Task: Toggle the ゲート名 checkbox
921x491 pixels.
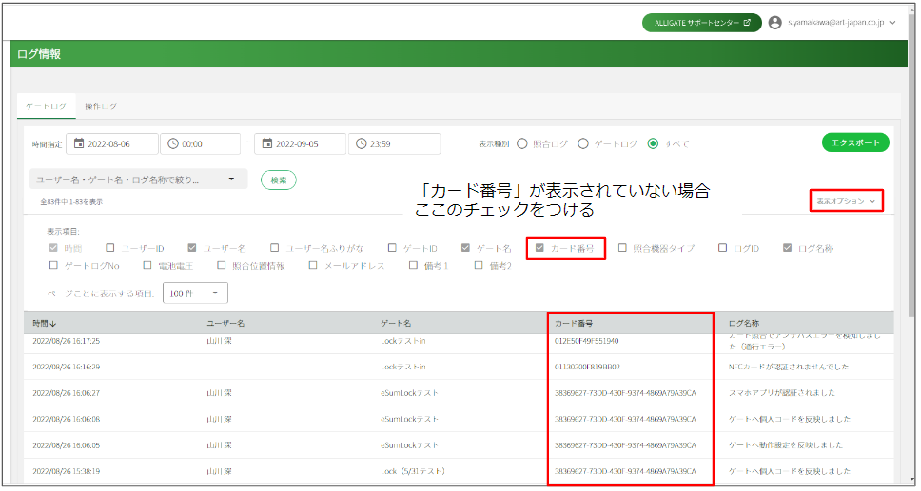Action: [x=465, y=248]
